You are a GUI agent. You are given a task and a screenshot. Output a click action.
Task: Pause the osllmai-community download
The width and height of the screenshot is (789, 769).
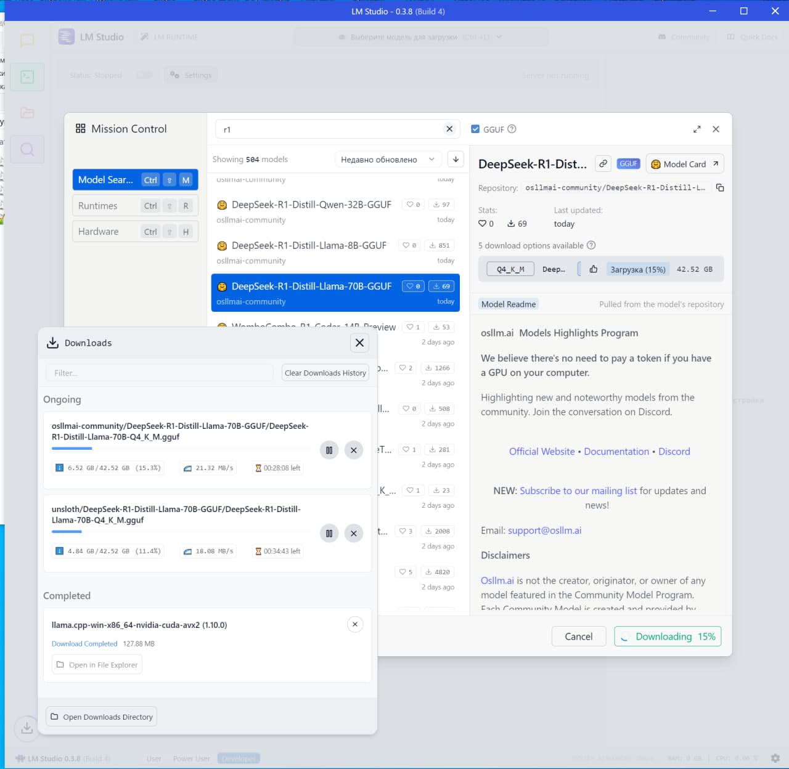coord(329,450)
